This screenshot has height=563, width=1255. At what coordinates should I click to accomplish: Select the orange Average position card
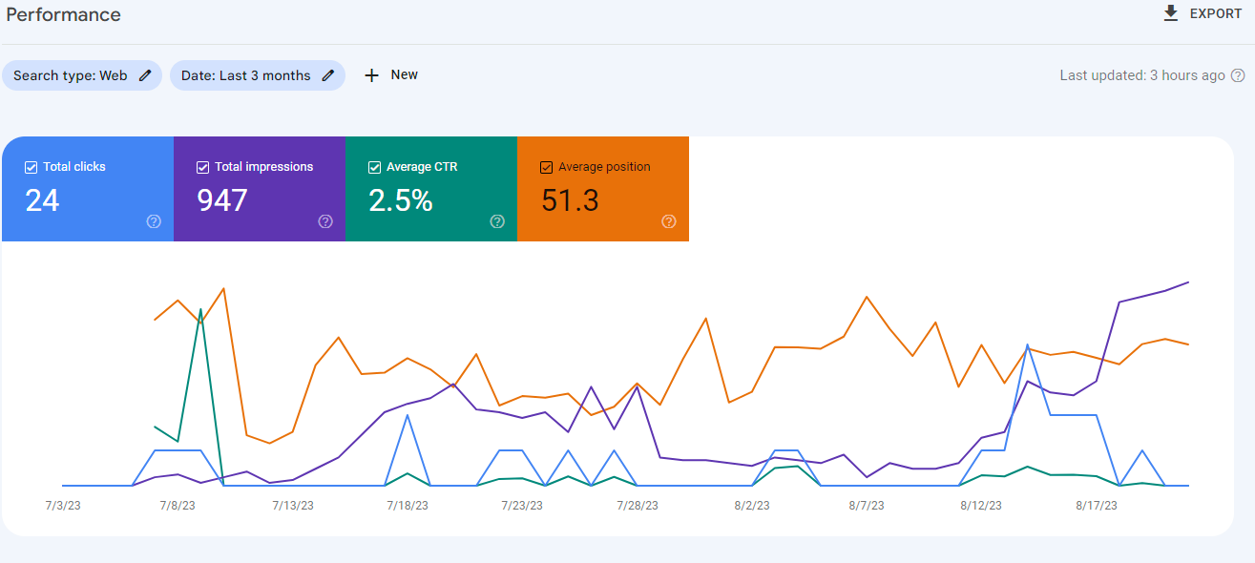point(603,189)
